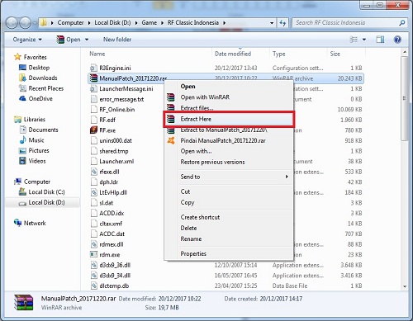
Task: Open the view options dropdown arrow
Action: [364, 40]
